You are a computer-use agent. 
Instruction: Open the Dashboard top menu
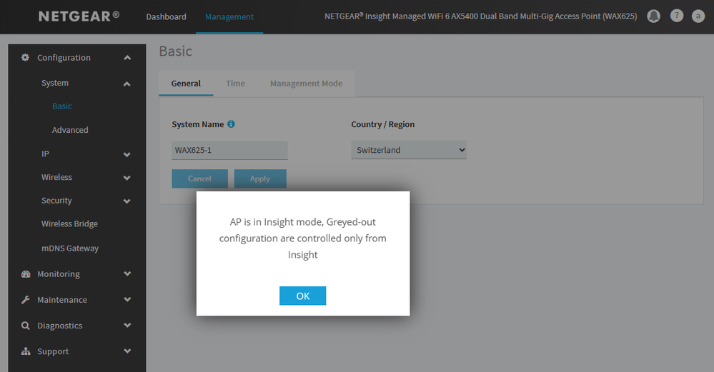pos(167,17)
